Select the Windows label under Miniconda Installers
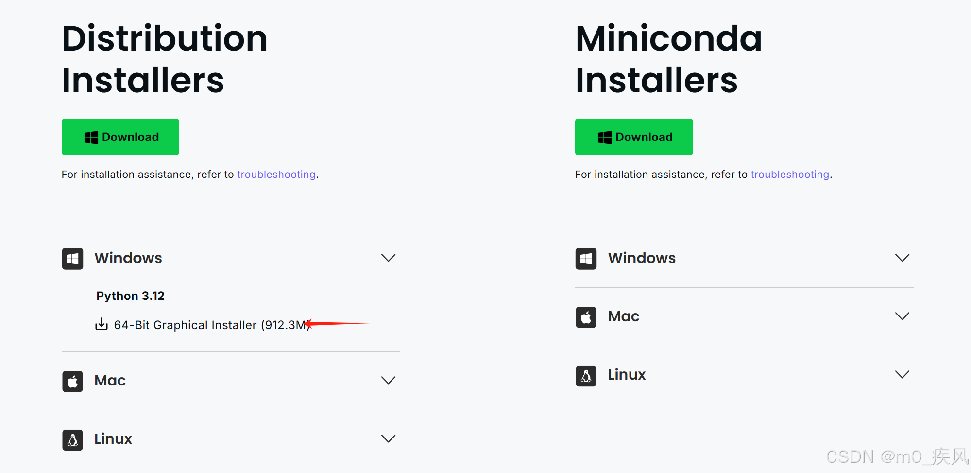Viewport: 971px width, 473px height. pyautogui.click(x=642, y=258)
